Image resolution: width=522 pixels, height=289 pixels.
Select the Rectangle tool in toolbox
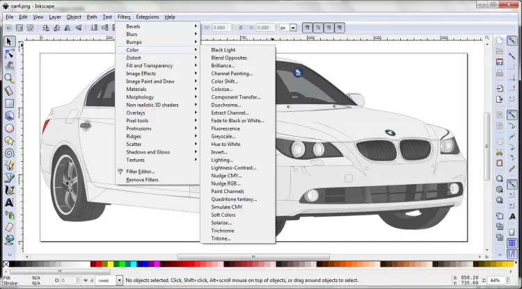click(x=9, y=103)
